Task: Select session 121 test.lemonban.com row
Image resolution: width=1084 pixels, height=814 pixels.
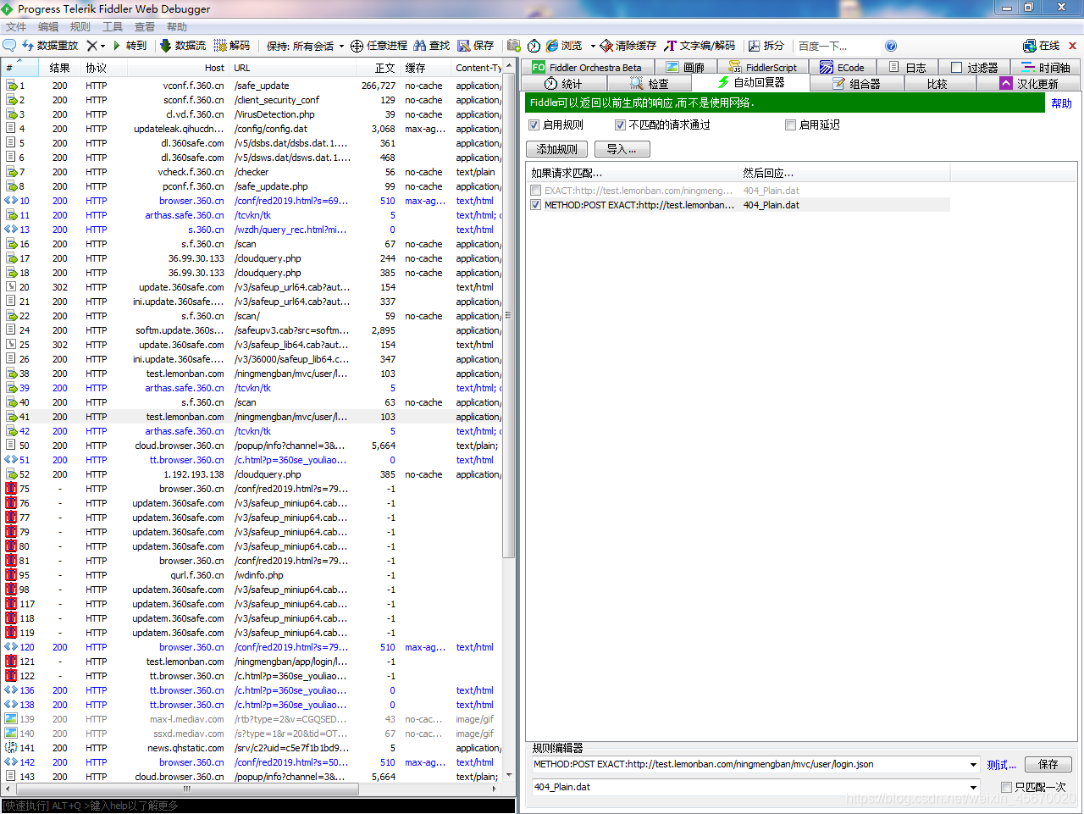Action: point(252,662)
